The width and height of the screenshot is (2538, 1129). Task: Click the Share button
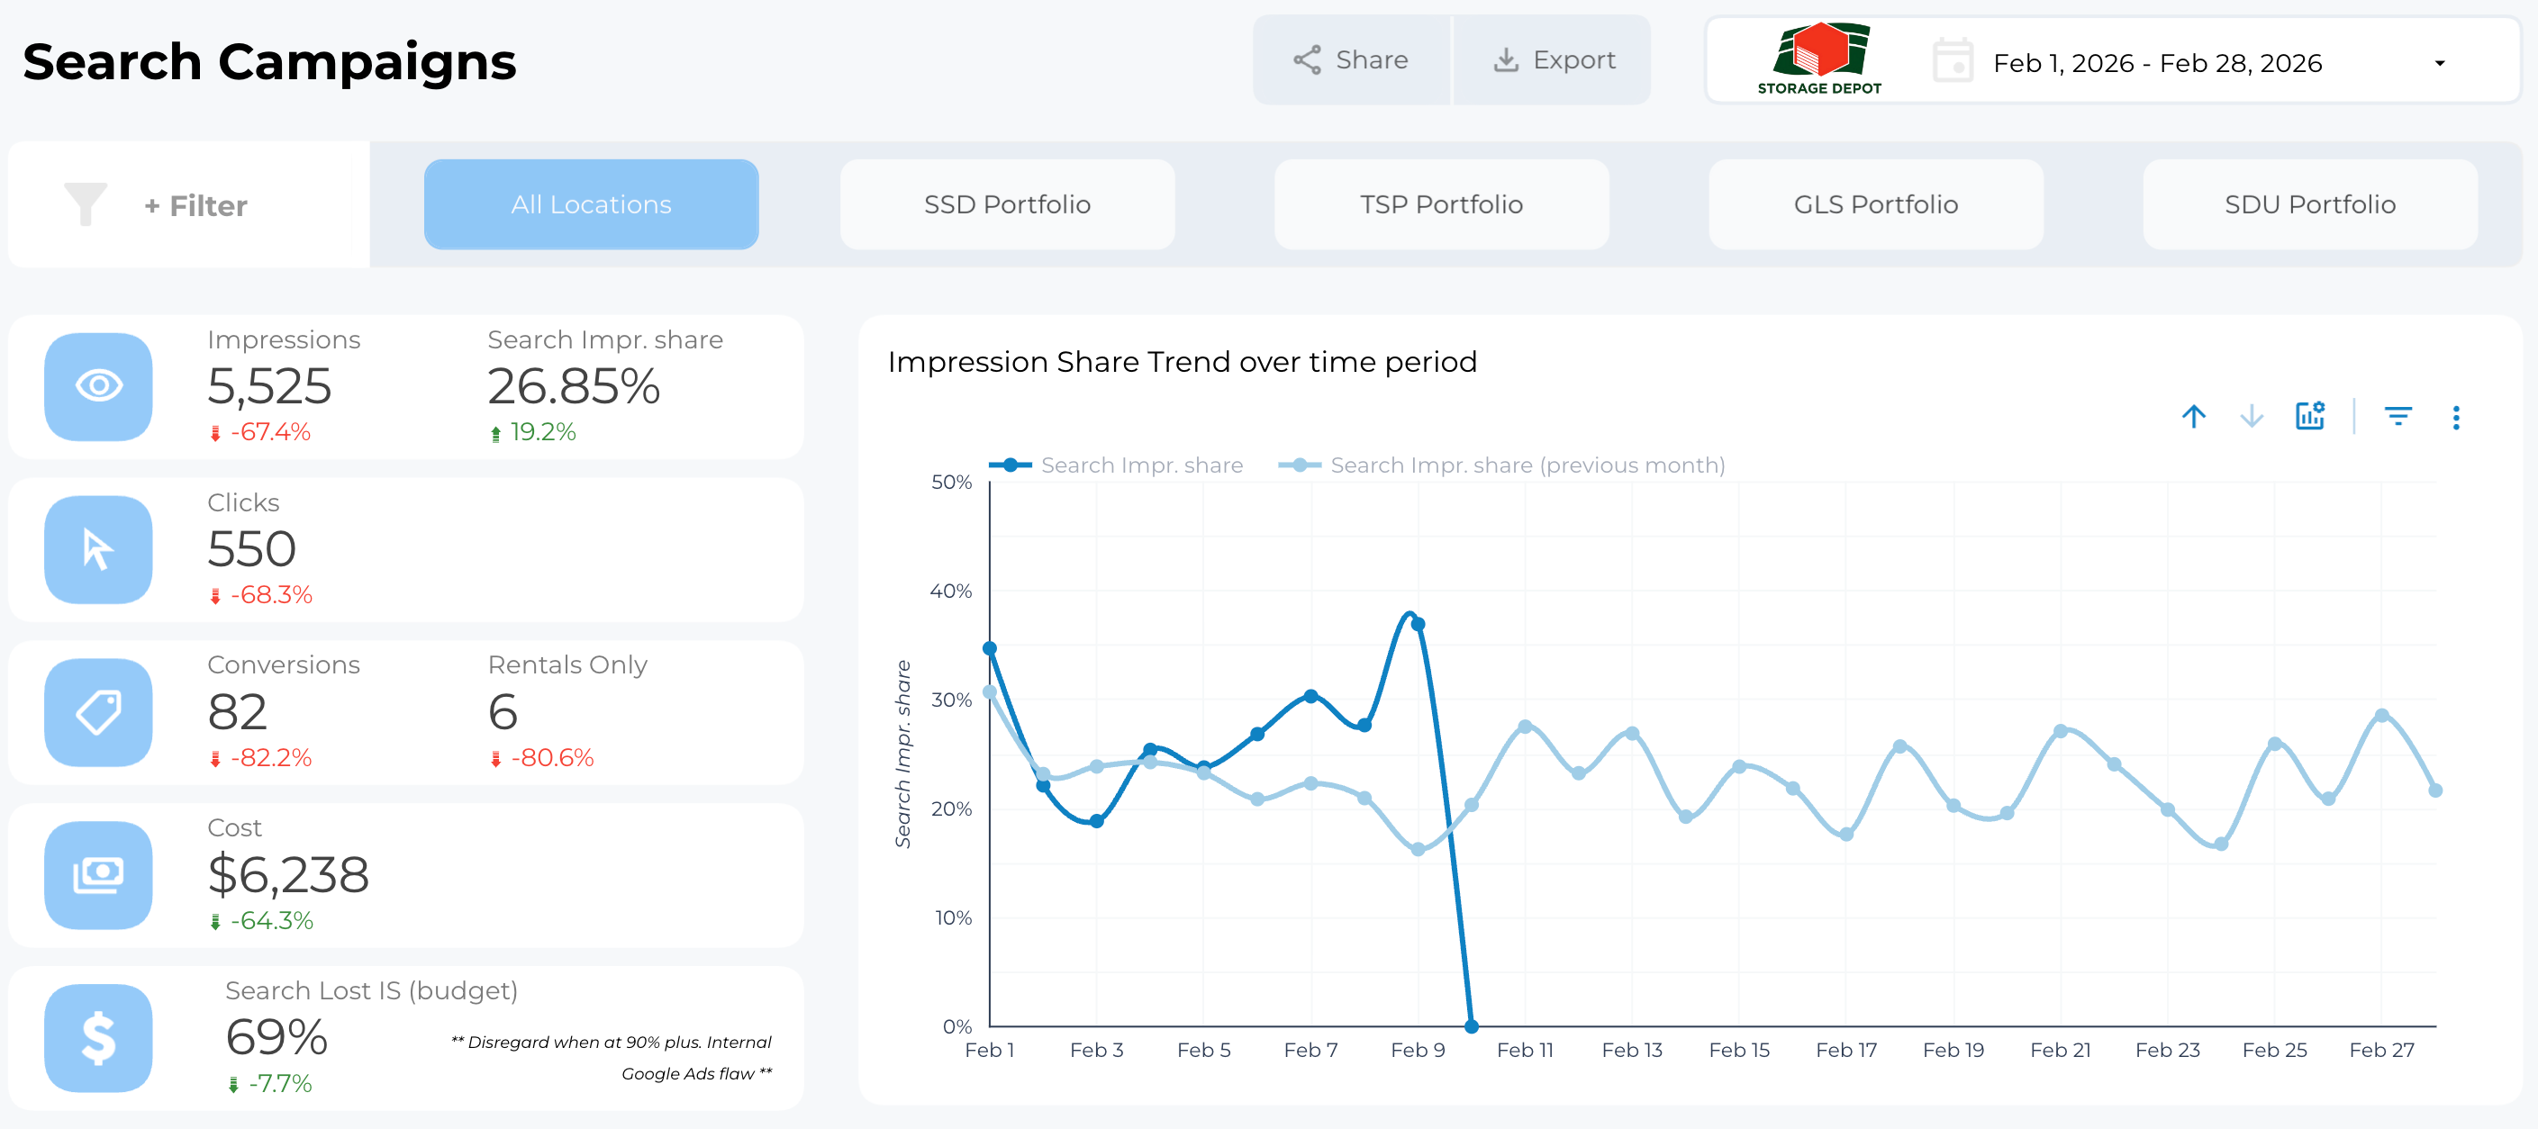click(1351, 60)
